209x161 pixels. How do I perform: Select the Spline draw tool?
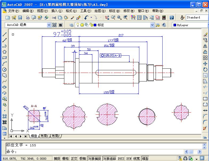(5, 81)
